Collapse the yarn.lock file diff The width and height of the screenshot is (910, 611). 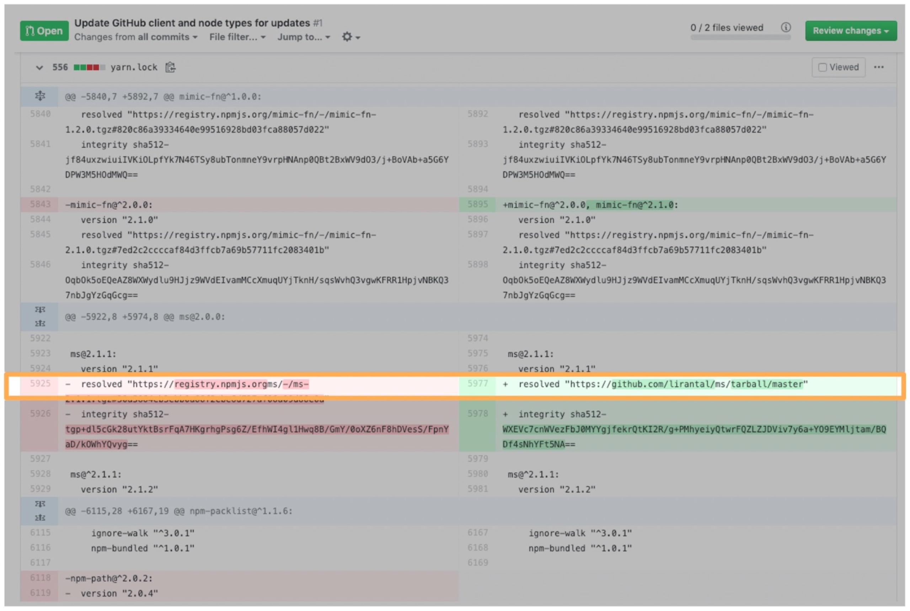(39, 68)
